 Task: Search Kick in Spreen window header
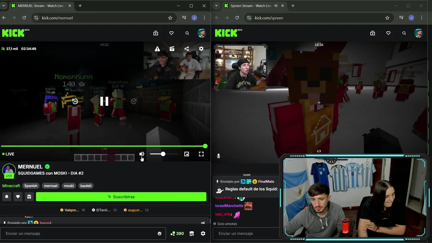[x=404, y=33]
